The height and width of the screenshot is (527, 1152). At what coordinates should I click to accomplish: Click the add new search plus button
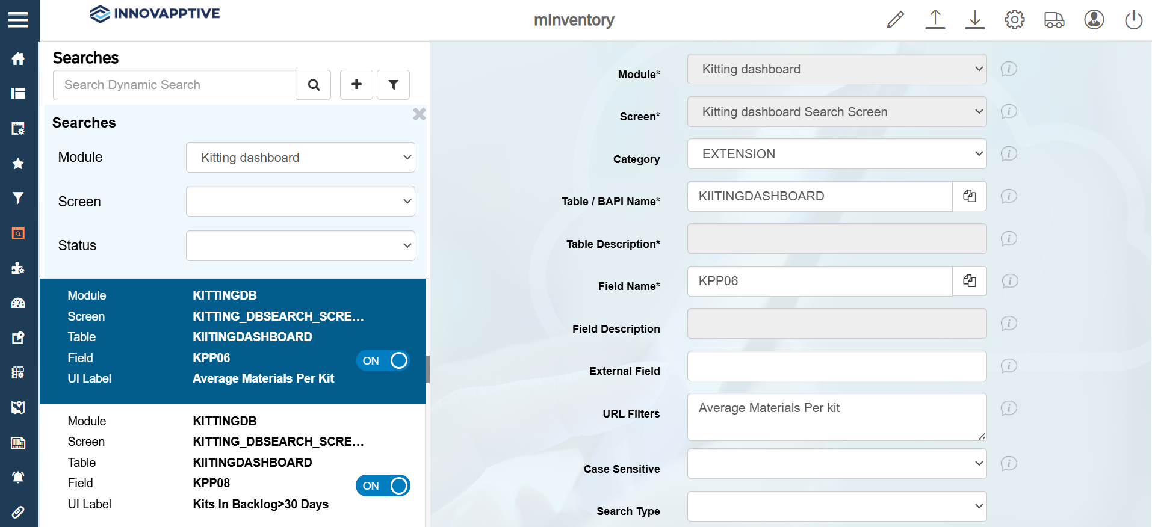[x=356, y=85]
